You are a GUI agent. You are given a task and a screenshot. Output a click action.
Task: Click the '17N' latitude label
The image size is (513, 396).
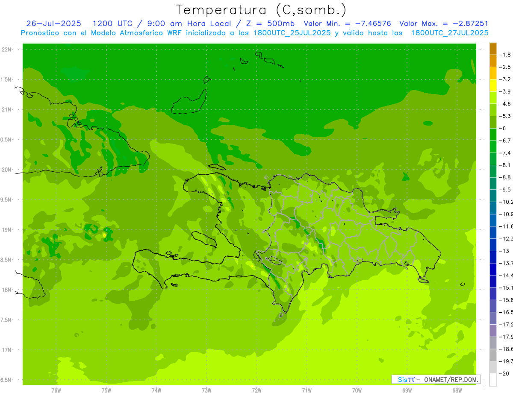(x=6, y=350)
